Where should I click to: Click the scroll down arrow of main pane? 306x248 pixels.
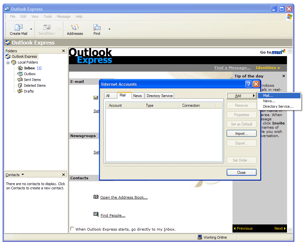pyautogui.click(x=290, y=230)
